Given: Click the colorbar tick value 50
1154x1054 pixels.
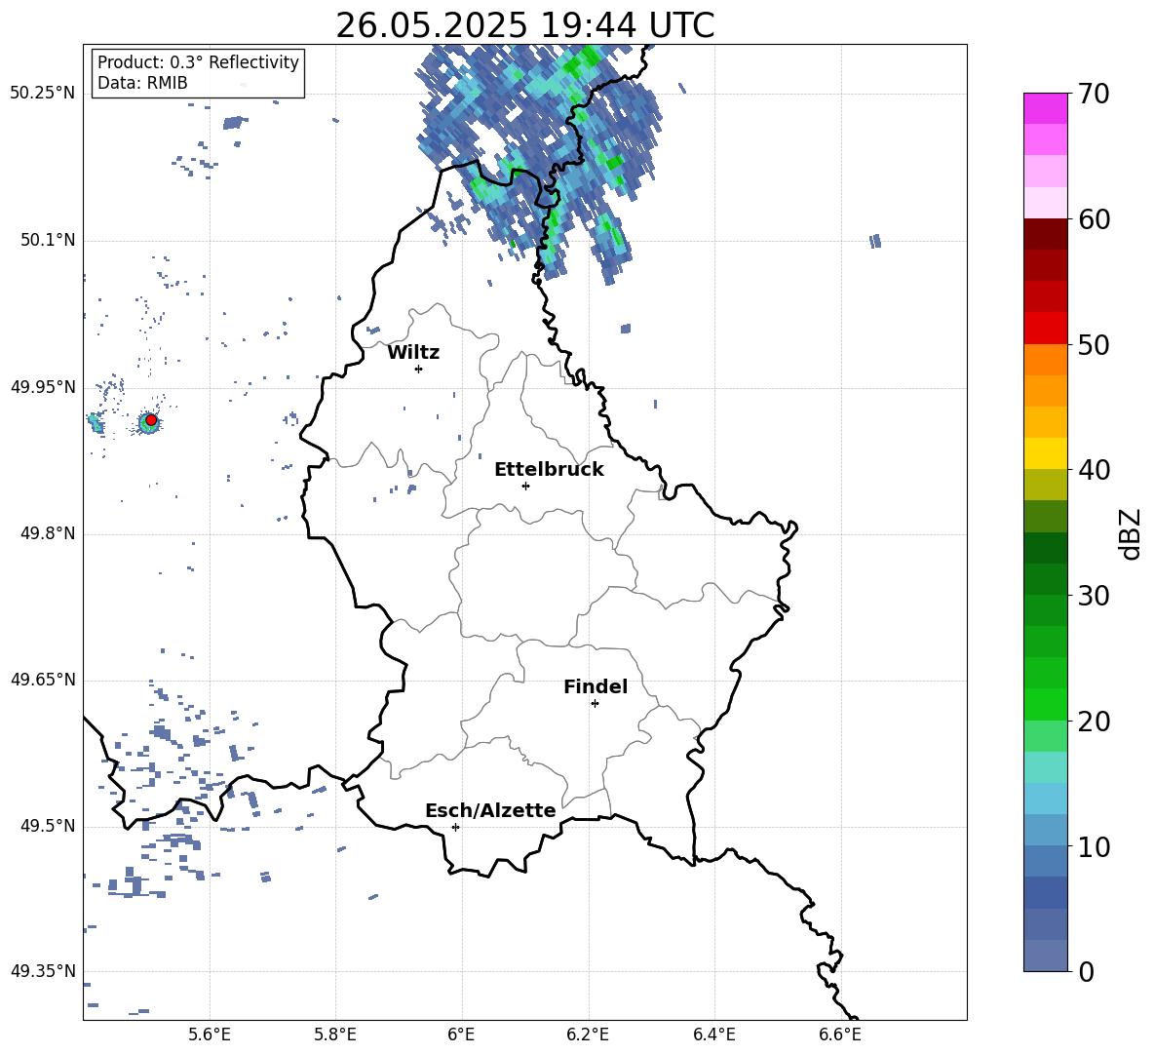Looking at the screenshot, I should [1094, 345].
